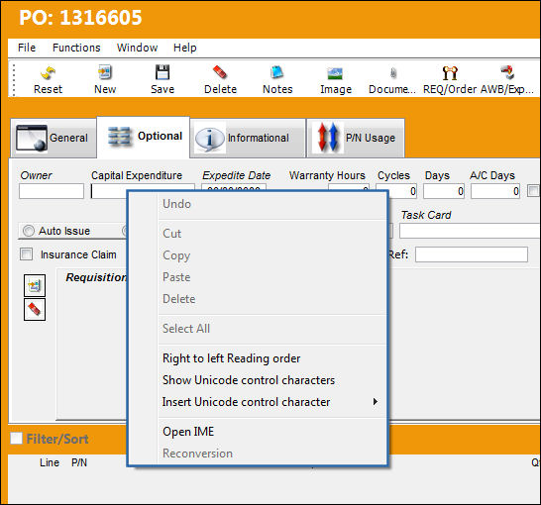Save the purchase order

[162, 79]
